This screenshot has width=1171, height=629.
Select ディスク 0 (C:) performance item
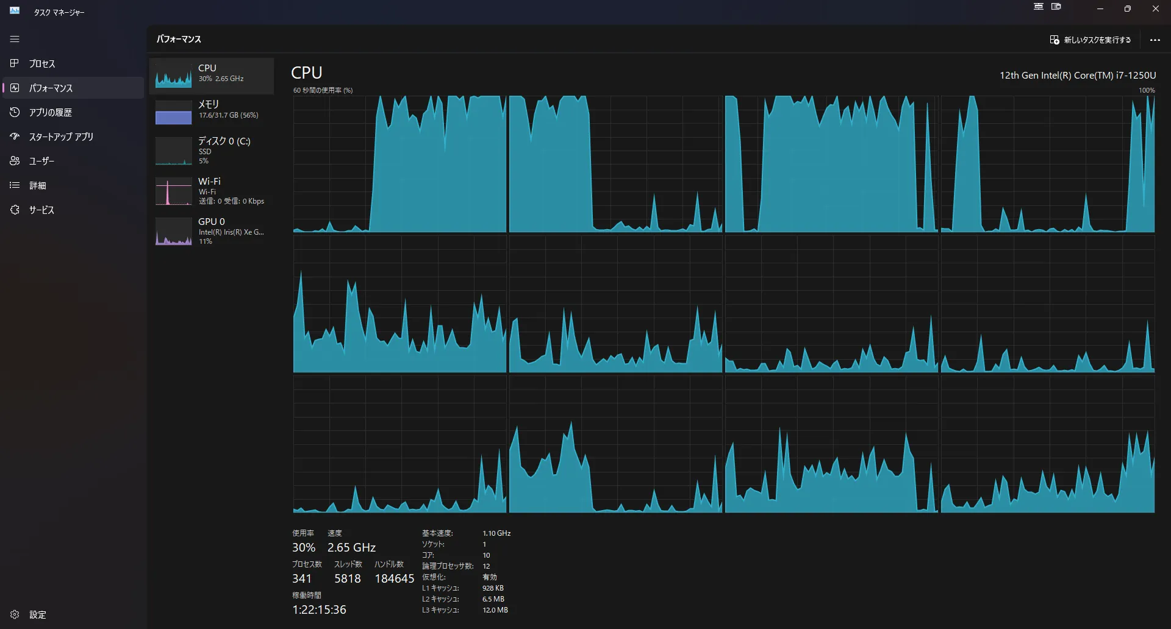[x=211, y=150]
